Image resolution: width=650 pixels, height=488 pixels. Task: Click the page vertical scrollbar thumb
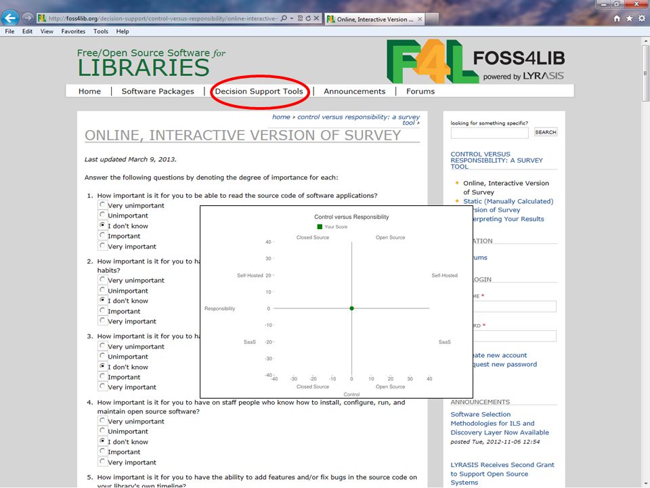tap(645, 73)
